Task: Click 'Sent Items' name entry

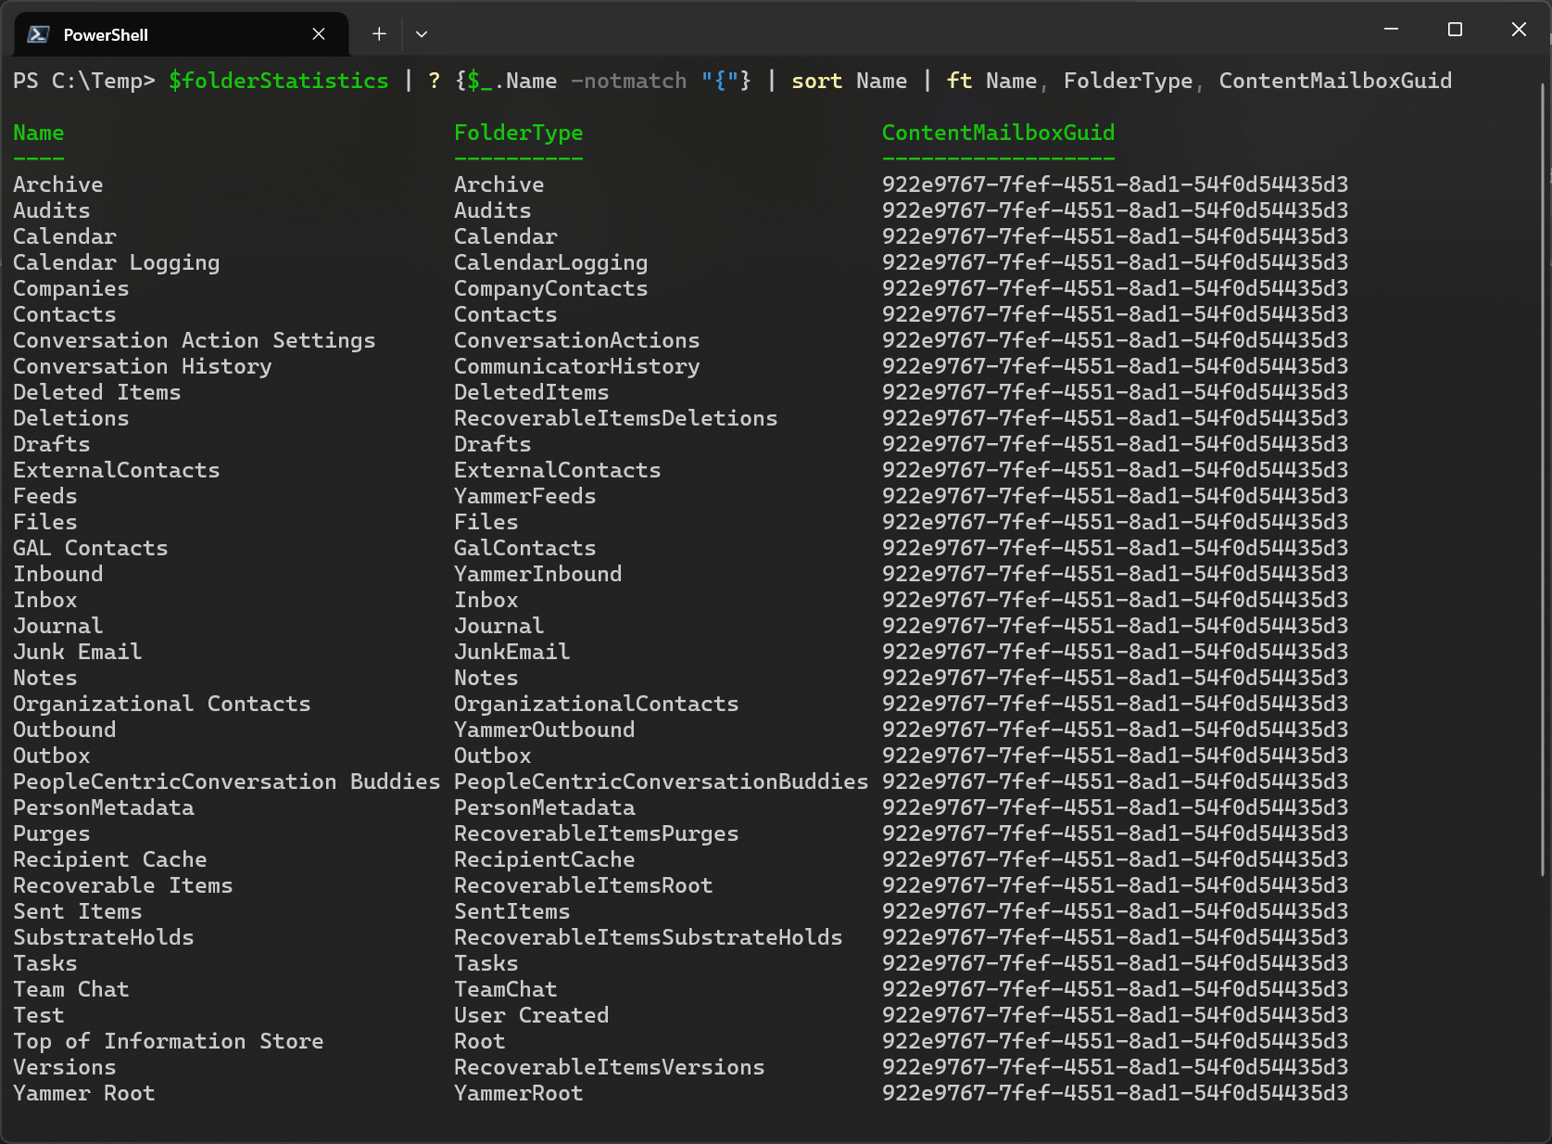Action: pos(78,911)
